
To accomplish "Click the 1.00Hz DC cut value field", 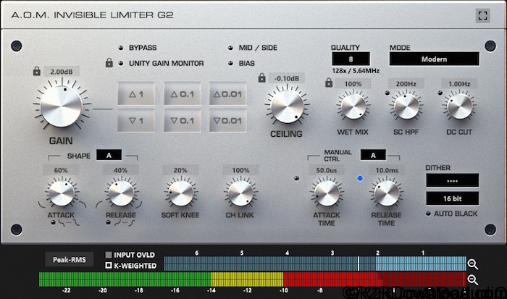I will pos(459,84).
